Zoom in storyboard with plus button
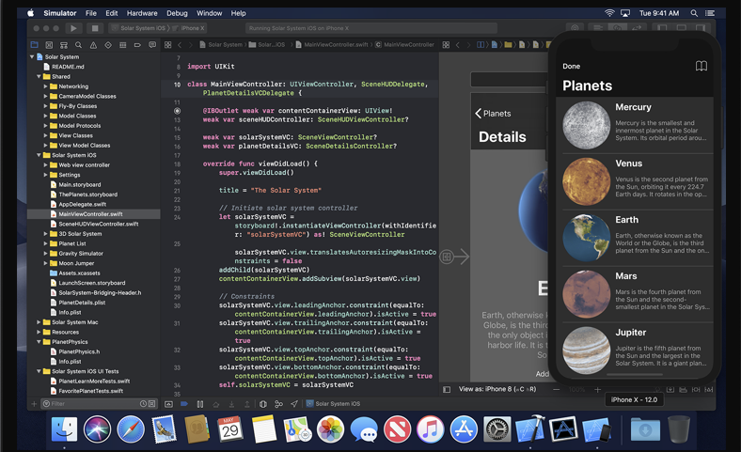 (x=597, y=390)
